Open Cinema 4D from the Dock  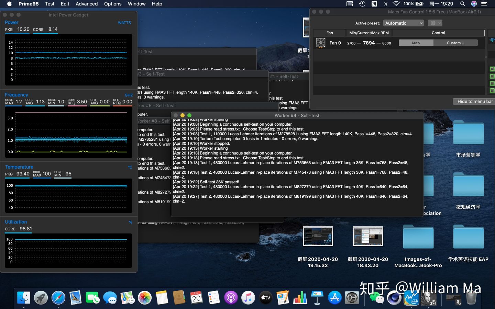(x=394, y=298)
